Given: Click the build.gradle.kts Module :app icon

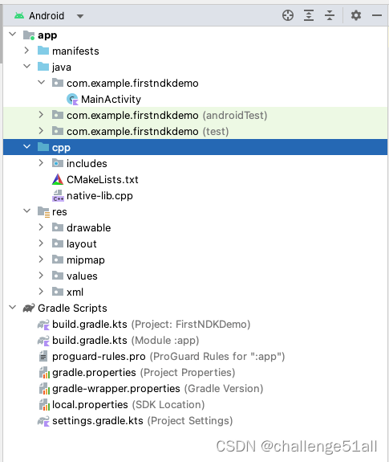Looking at the screenshot, I should [x=43, y=341].
